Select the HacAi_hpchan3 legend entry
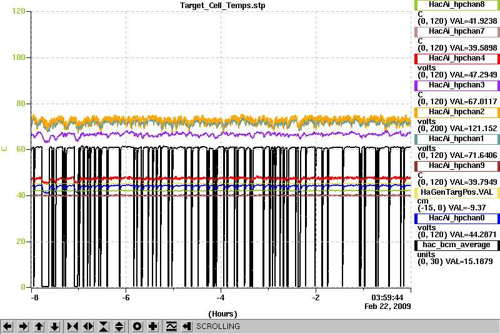 pos(457,86)
